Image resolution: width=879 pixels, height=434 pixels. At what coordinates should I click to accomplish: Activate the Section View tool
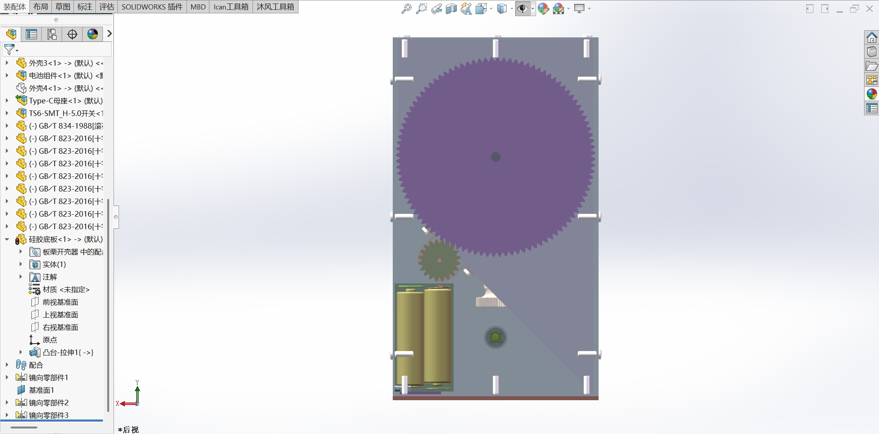451,9
